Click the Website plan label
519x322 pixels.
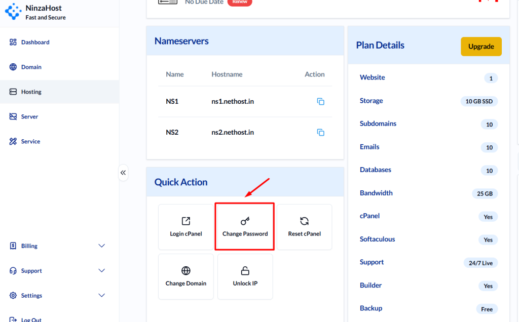coord(373,77)
